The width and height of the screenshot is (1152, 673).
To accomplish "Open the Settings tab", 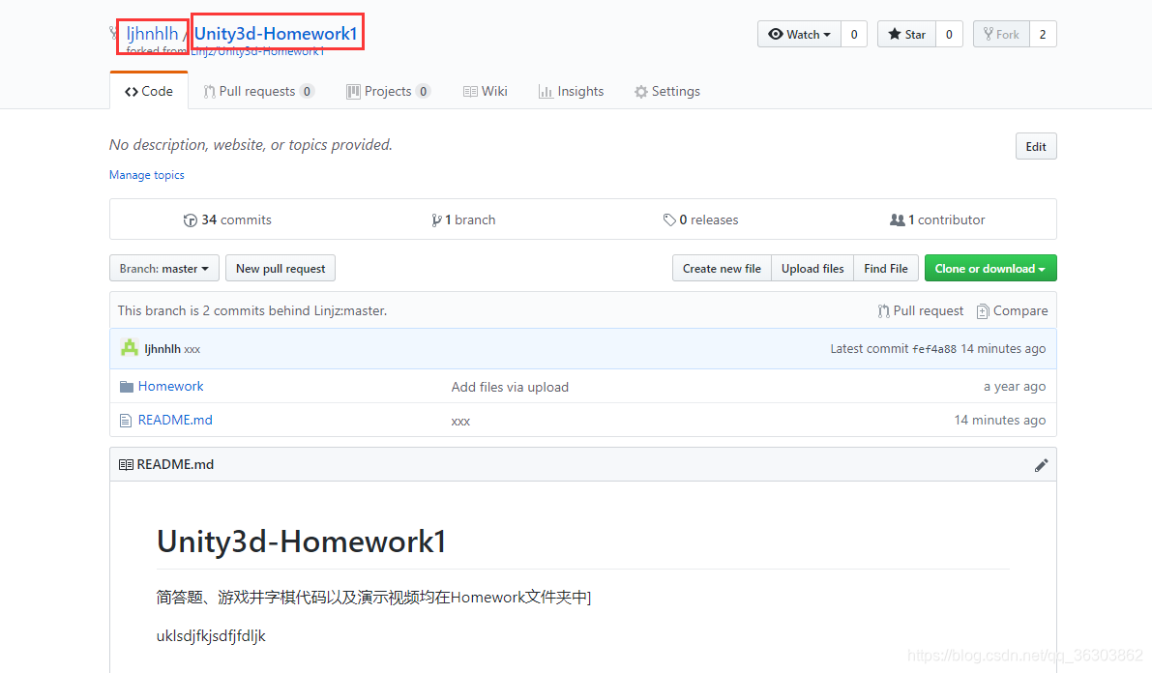I will 667,91.
